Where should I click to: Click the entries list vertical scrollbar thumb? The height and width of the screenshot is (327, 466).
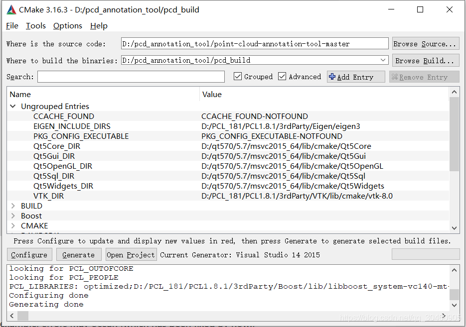pyautogui.click(x=454, y=134)
